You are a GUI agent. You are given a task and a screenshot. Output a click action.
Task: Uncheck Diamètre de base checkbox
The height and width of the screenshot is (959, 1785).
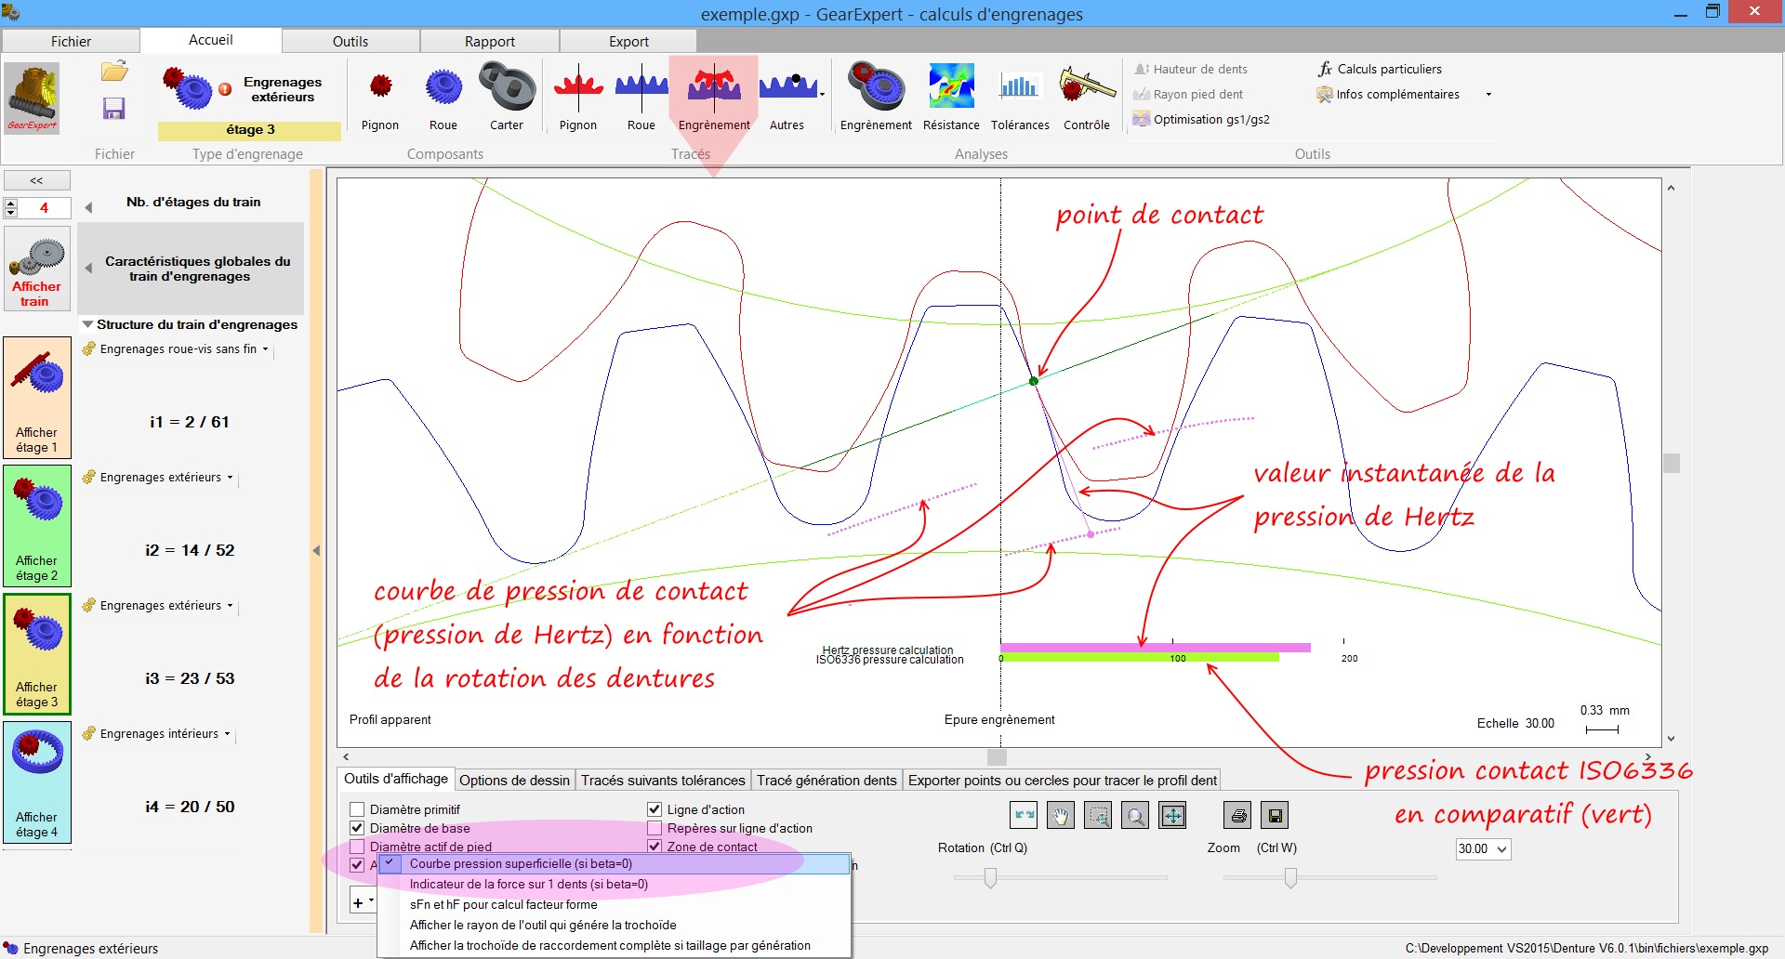pos(357,828)
